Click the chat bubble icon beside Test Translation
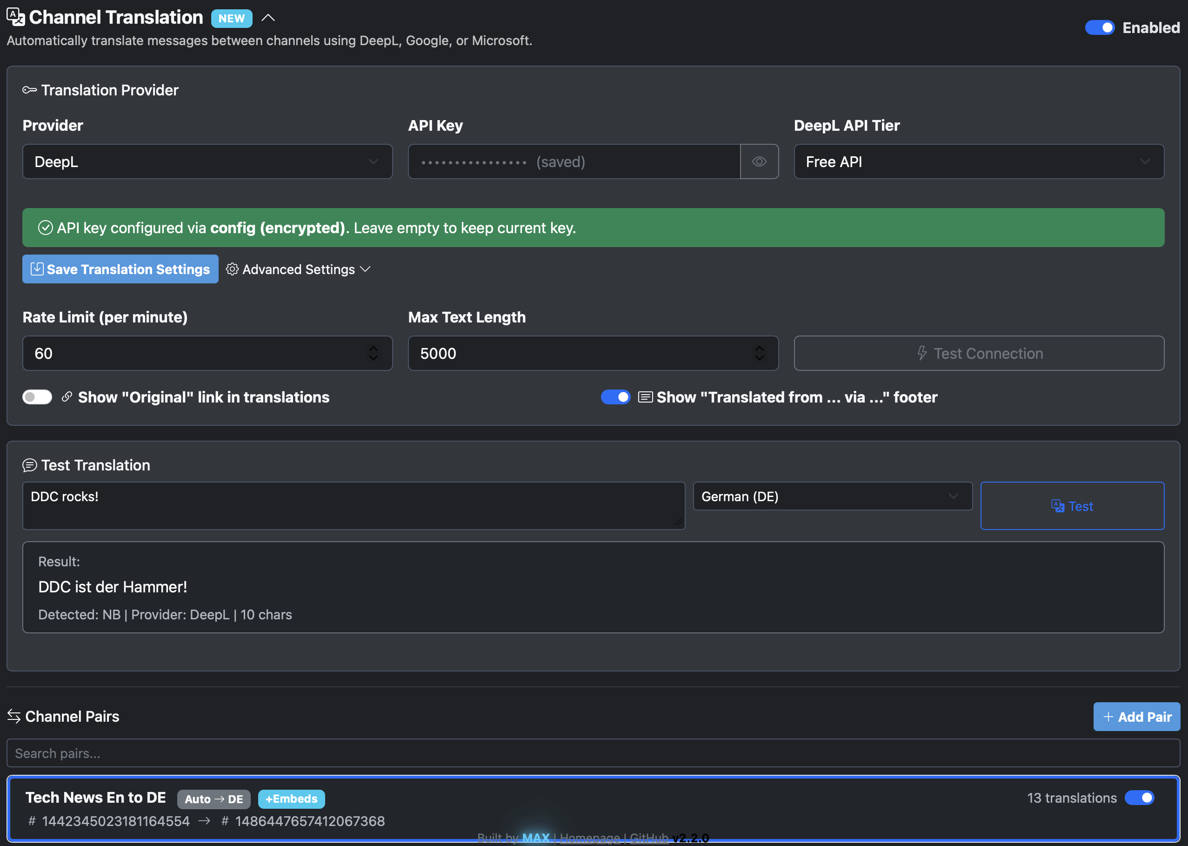The image size is (1188, 846). [x=30, y=465]
